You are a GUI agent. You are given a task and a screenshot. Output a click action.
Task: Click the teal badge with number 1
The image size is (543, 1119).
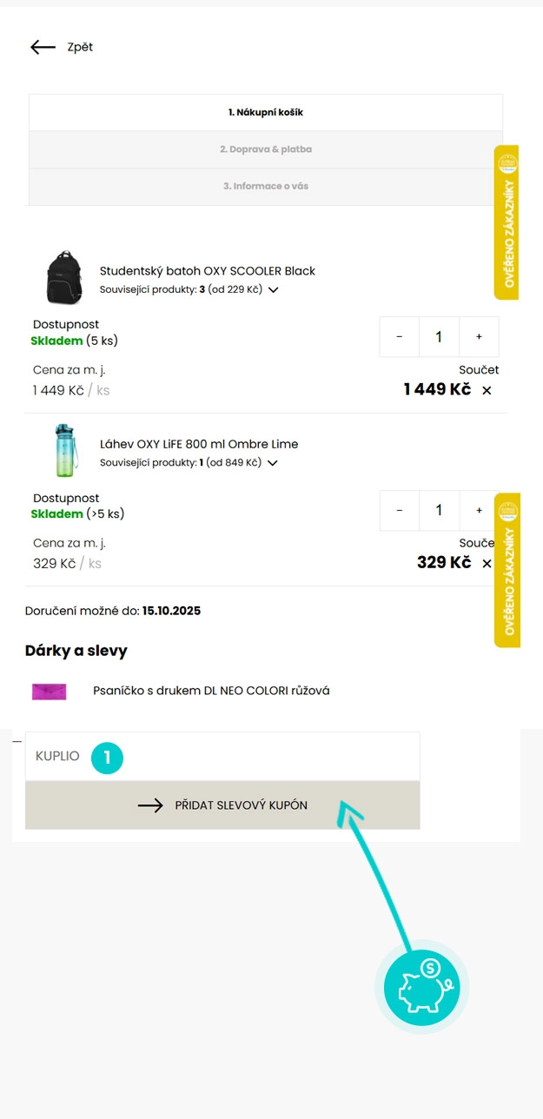(x=107, y=757)
